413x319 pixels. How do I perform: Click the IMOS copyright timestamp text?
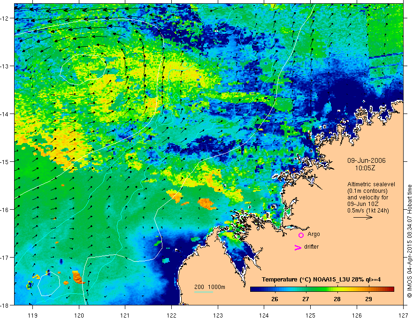pos(409,241)
